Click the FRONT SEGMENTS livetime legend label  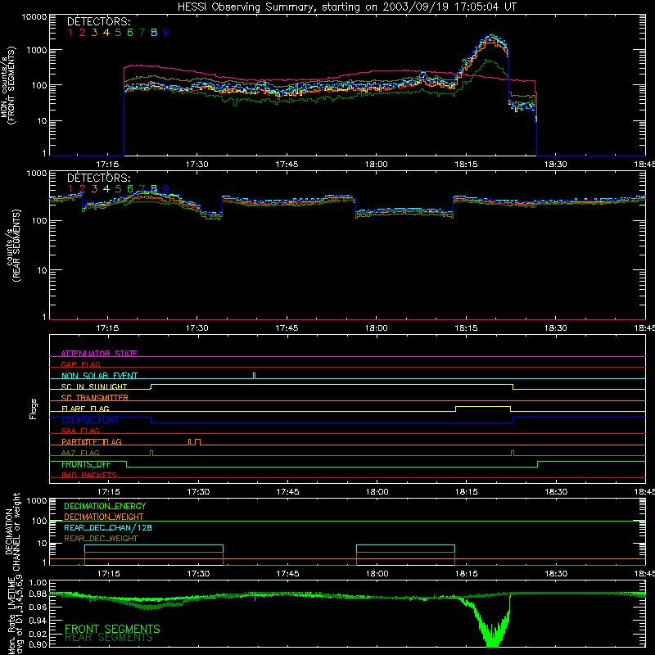(x=112, y=629)
